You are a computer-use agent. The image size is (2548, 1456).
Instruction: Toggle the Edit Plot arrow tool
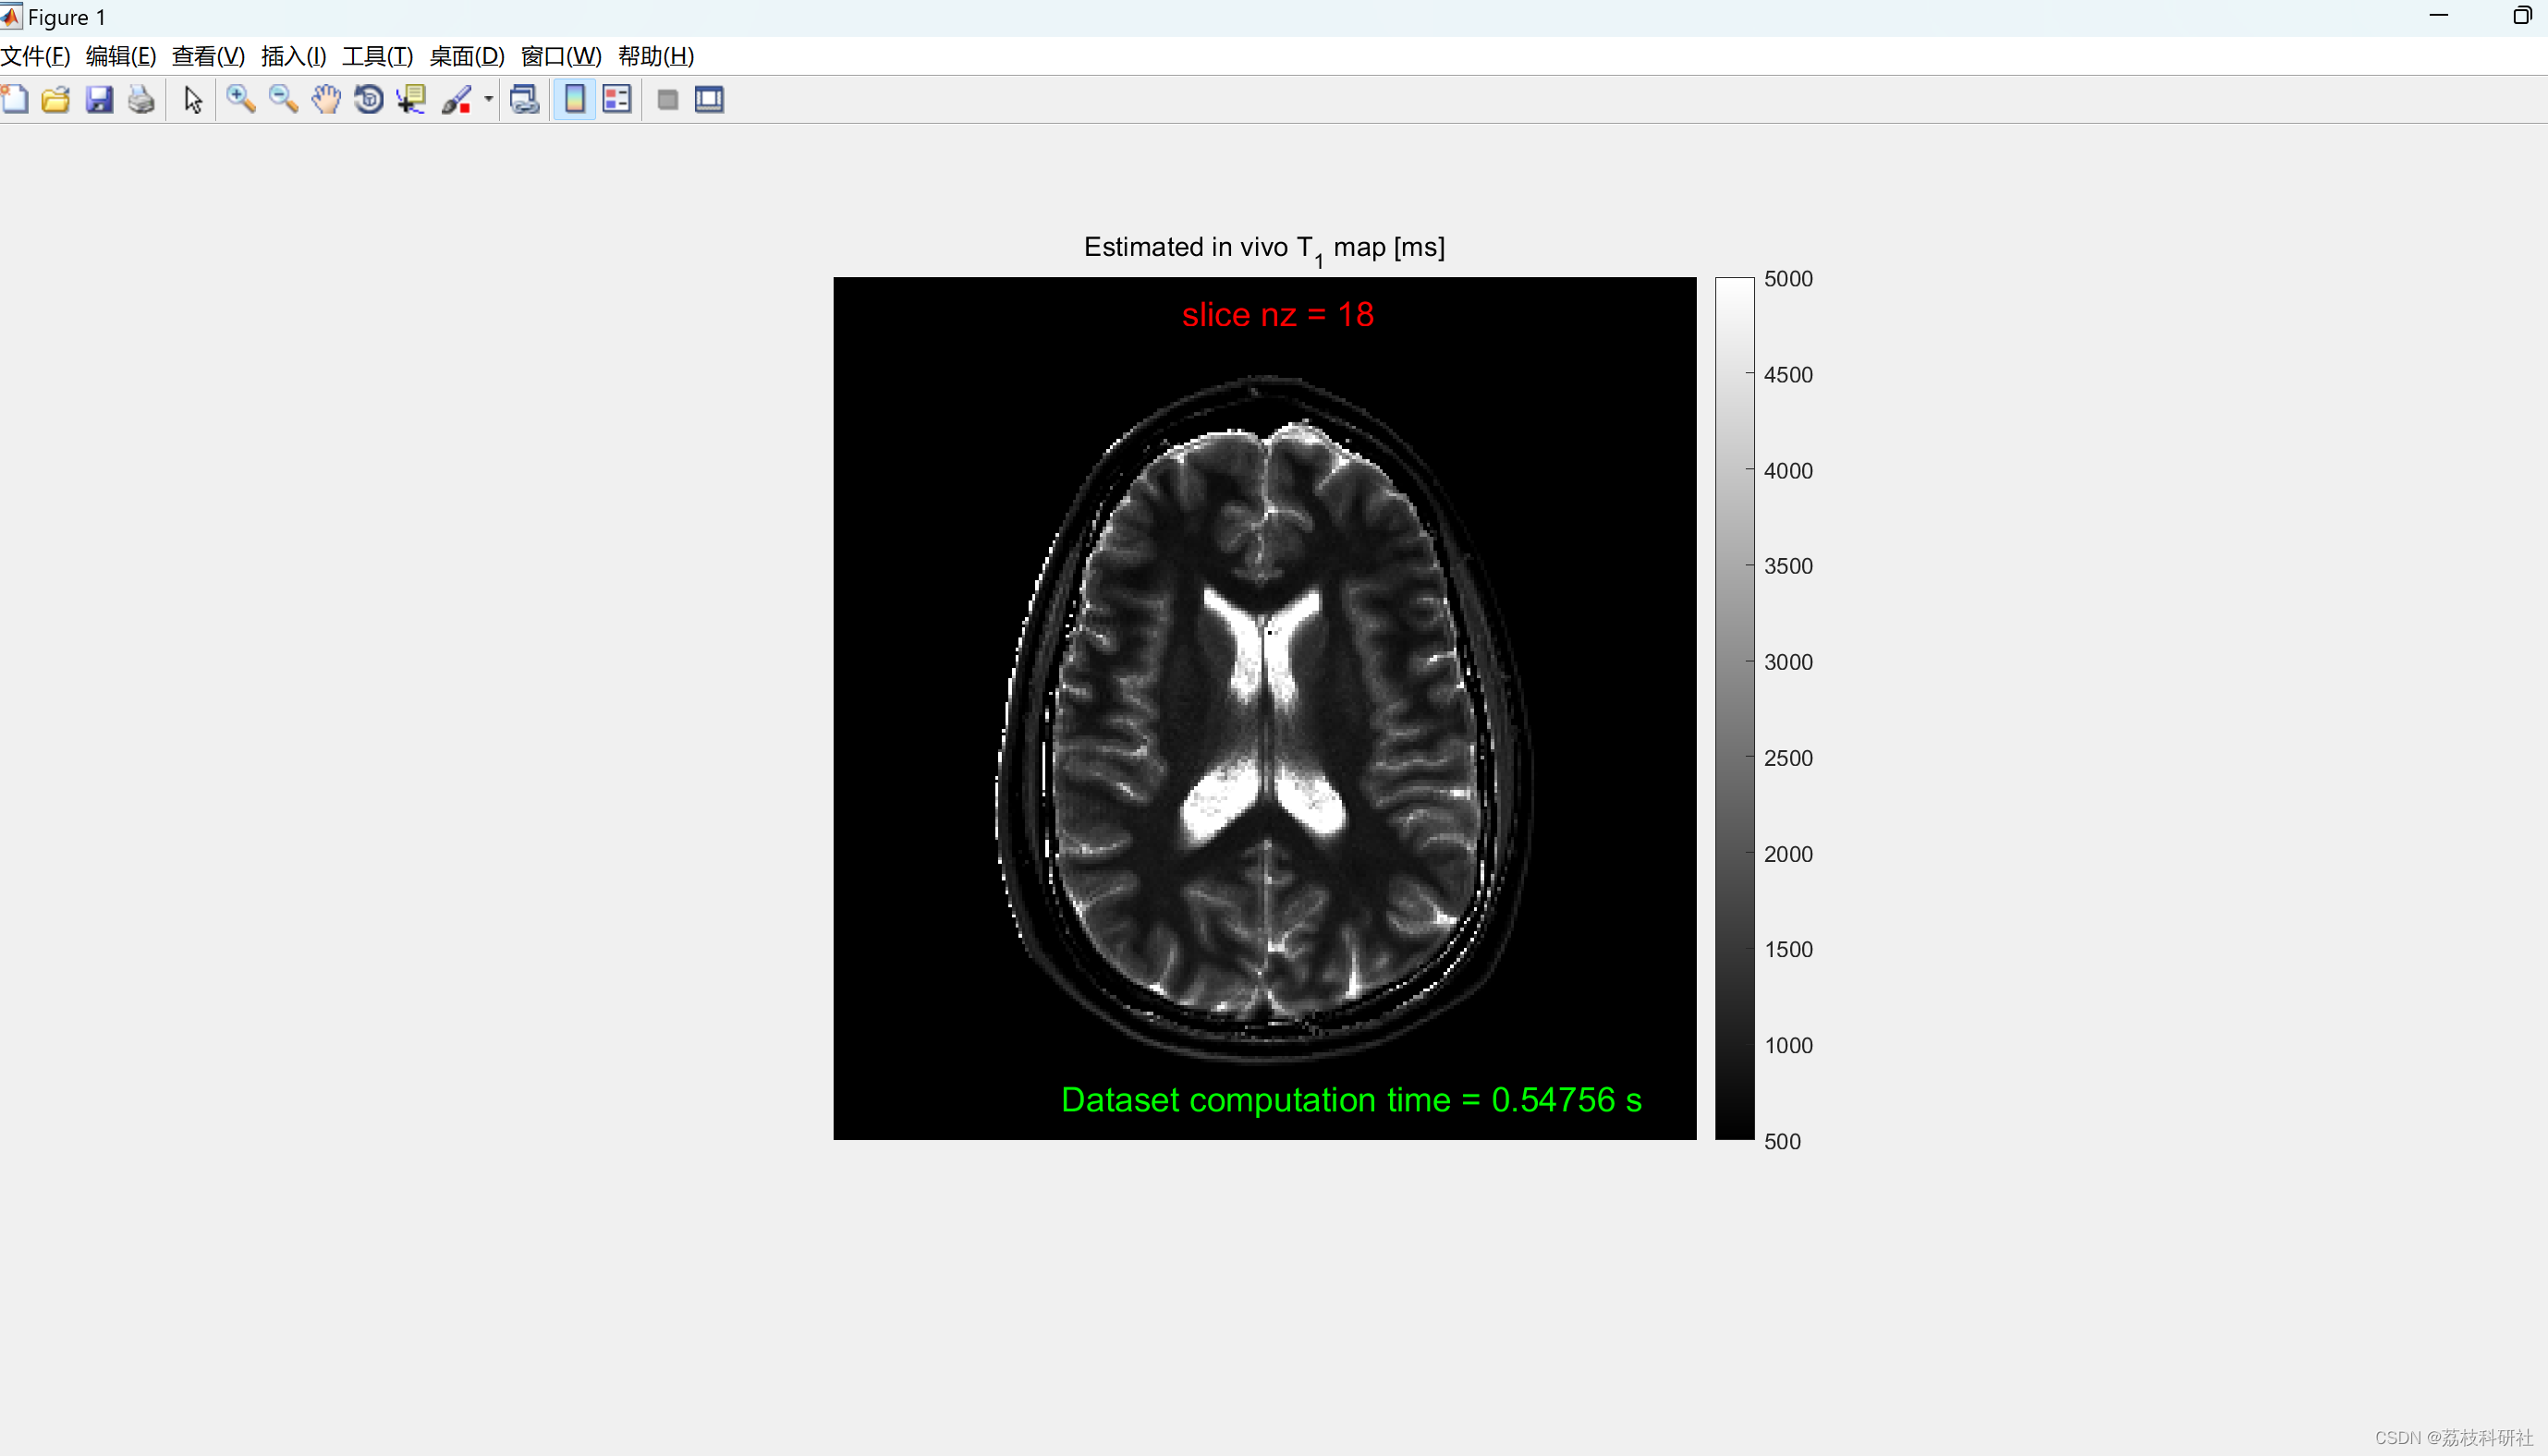193,99
